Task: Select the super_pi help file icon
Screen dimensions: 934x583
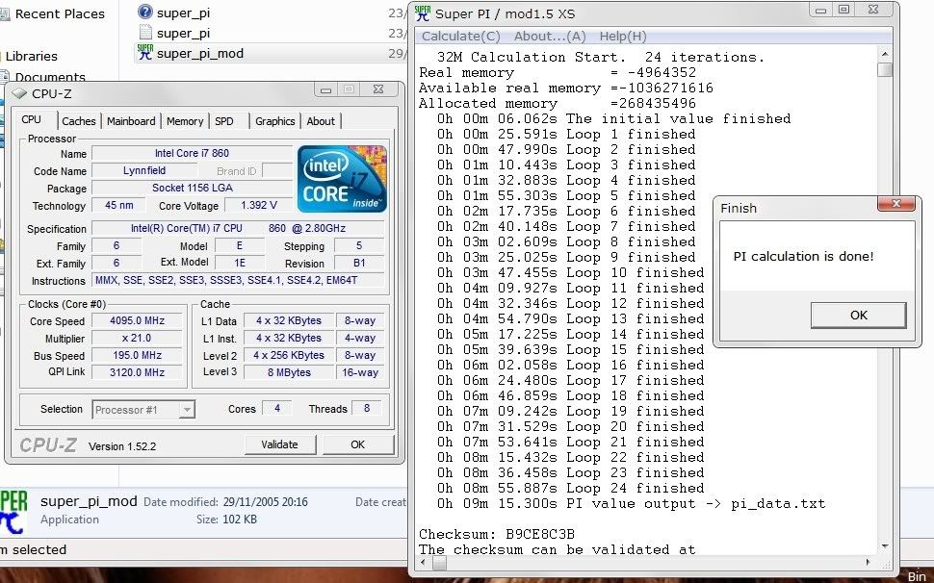Action: coord(144,12)
